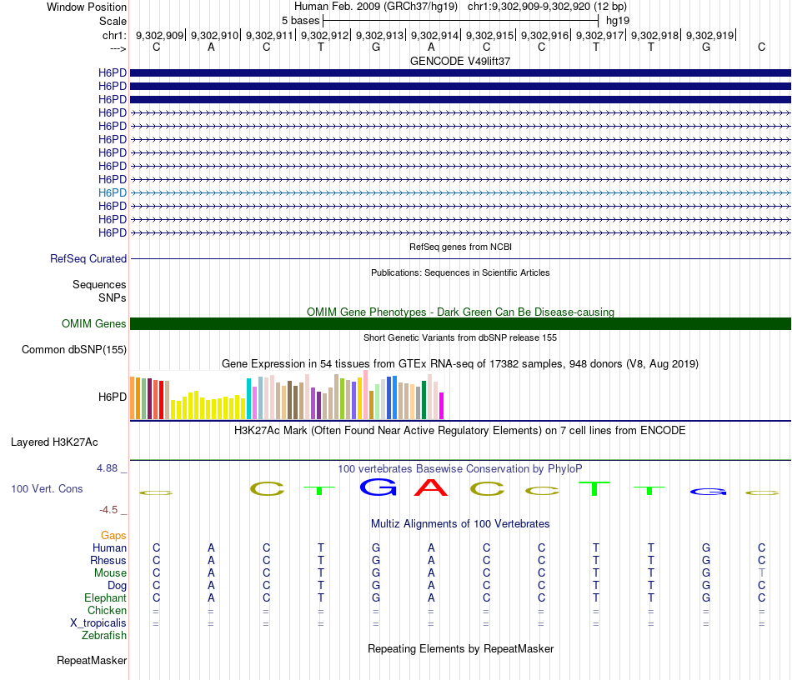792x680 pixels.
Task: Open the 'H3K27Ac Mark' ENCODE track title
Action: tap(460, 431)
